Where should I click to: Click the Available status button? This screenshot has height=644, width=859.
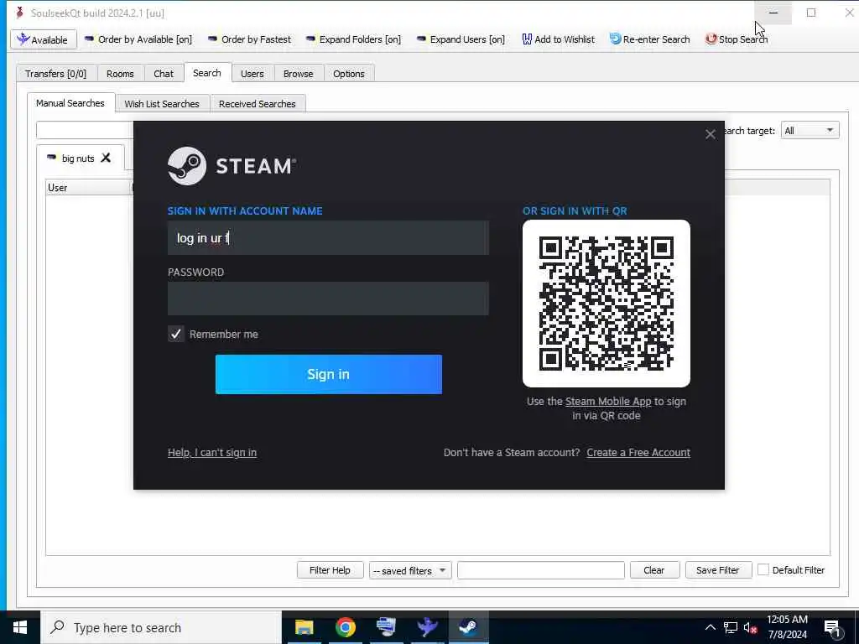click(x=43, y=39)
